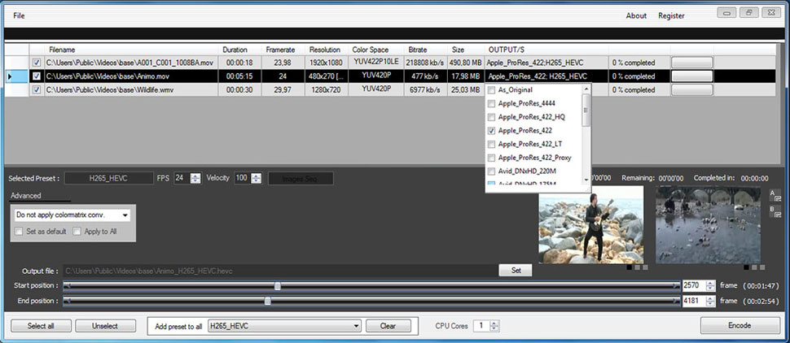Screen dimensions: 790x343
Task: Uncheck the A001_C001_1008BA.mov file checkbox
Action: click(x=37, y=63)
